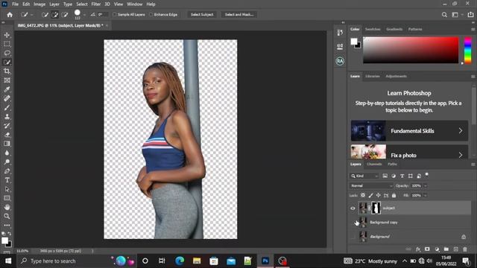Toggle lock transparent pixels
Image resolution: width=477 pixels, height=268 pixels.
tap(363, 195)
